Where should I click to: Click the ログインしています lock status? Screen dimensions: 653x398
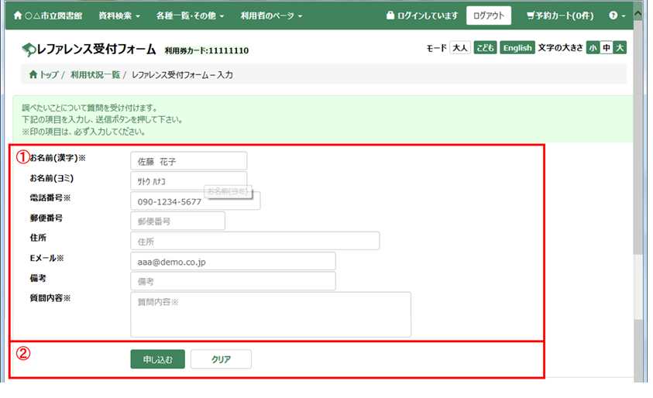tap(422, 15)
